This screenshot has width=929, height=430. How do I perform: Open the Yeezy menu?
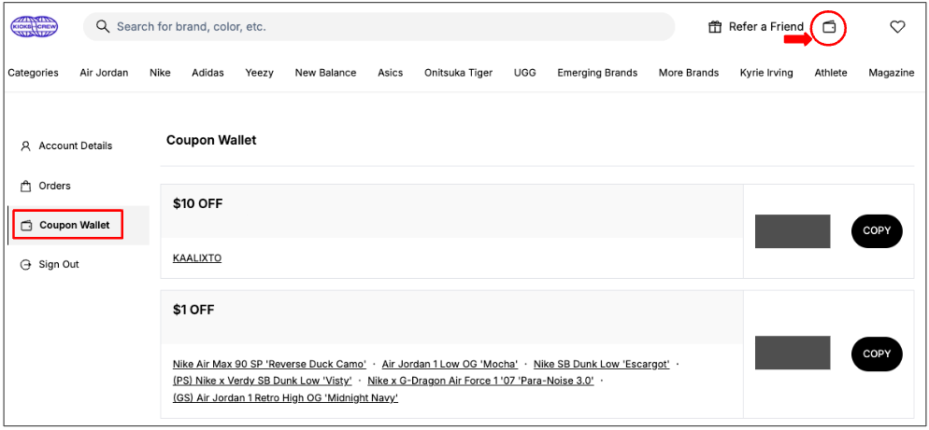point(260,73)
